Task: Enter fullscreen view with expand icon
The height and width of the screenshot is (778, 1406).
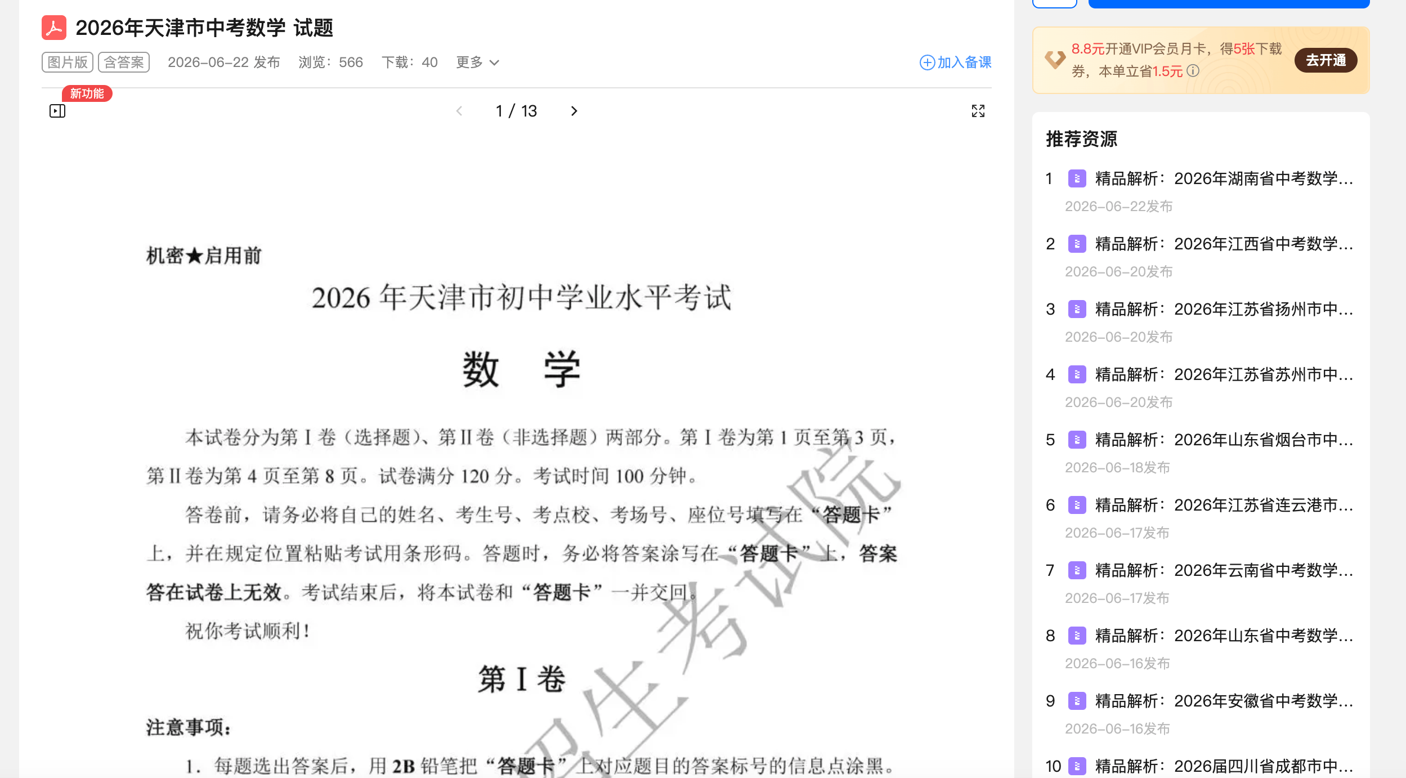Action: 978,111
